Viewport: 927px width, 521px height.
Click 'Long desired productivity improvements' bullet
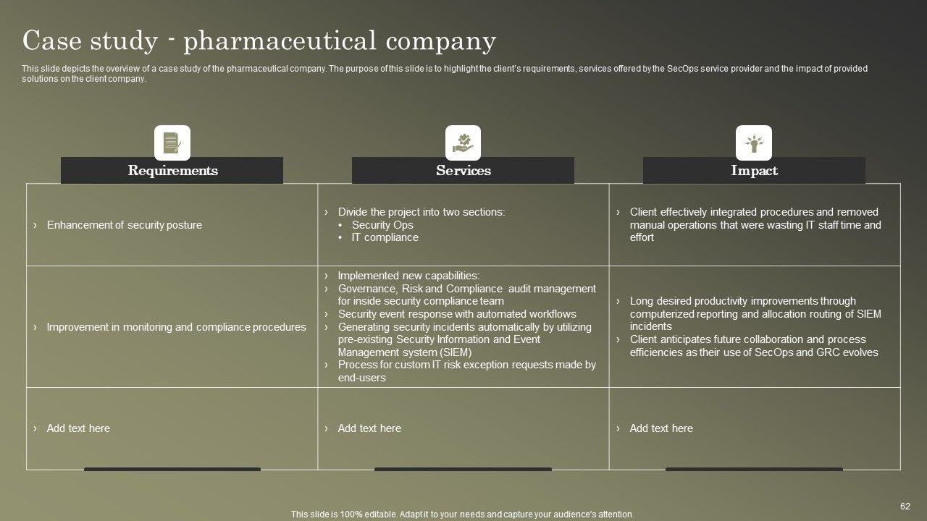[755, 314]
